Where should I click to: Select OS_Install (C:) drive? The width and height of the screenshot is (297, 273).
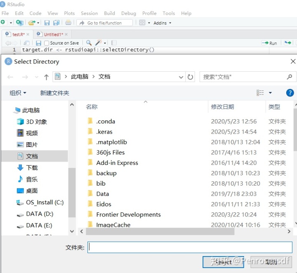coord(40,202)
